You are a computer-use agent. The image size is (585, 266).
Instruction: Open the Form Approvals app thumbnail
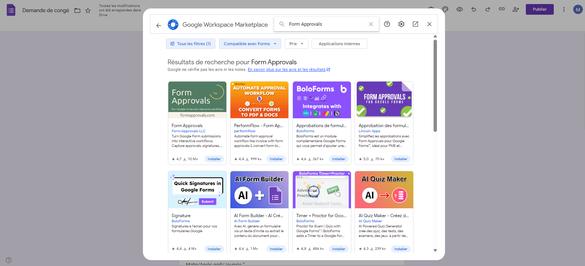pos(197,100)
